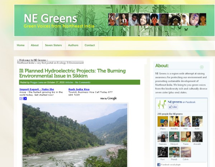
Task: Open the About navigation tab
Action: 35,45
